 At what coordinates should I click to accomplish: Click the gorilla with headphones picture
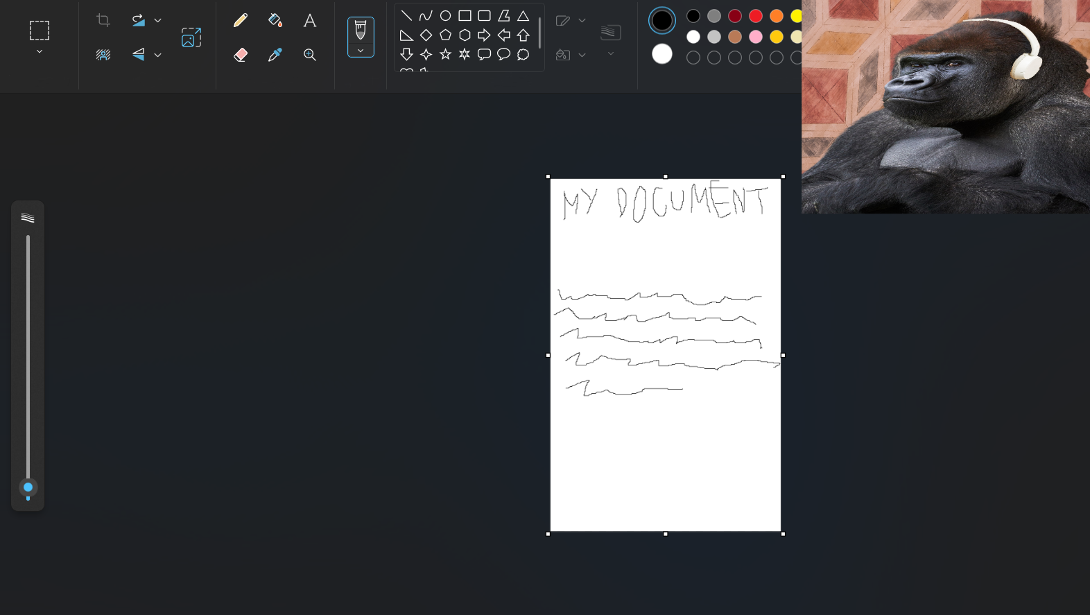pyautogui.click(x=946, y=107)
